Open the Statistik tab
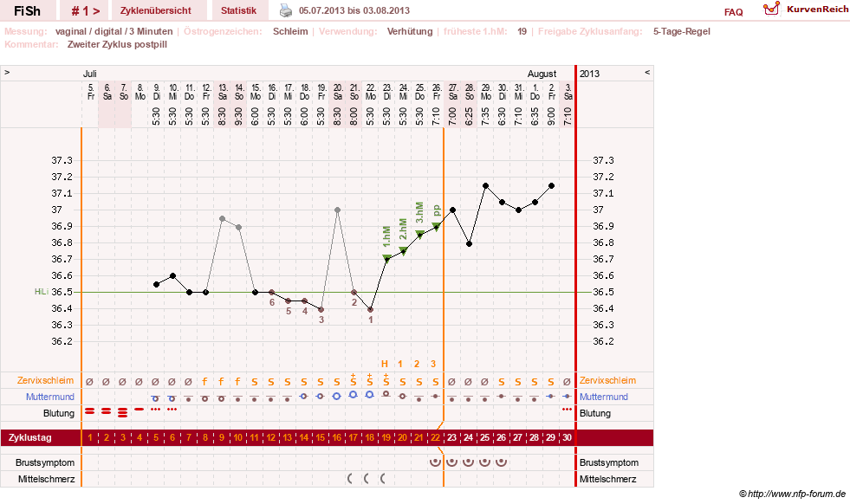850x504 pixels. [x=238, y=10]
